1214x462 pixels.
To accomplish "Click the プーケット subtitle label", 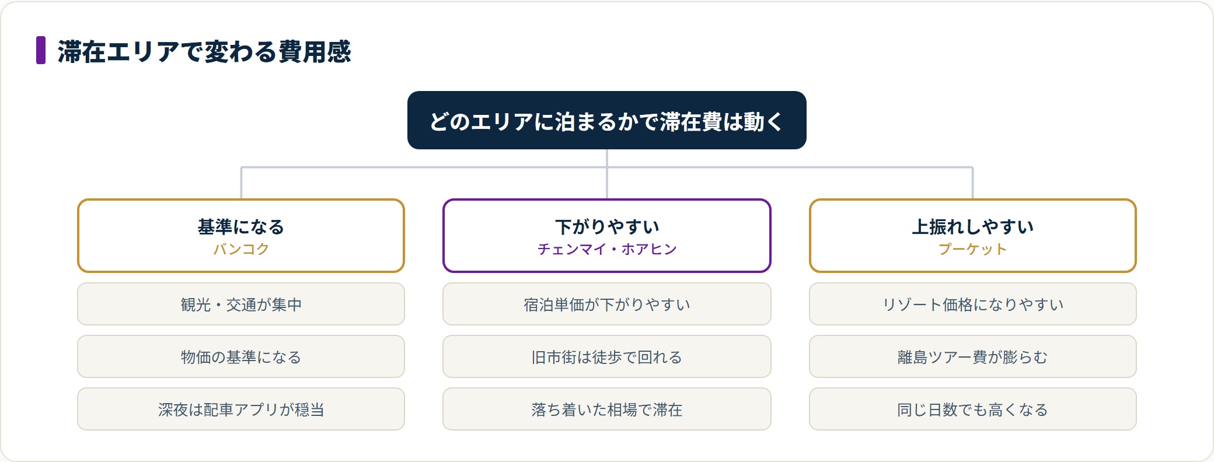I will pos(973,249).
